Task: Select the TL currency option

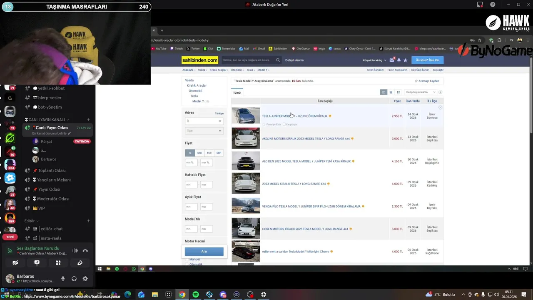Action: click(190, 153)
